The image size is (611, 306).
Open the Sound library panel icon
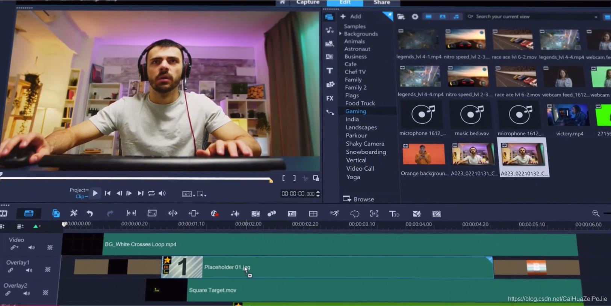(330, 30)
